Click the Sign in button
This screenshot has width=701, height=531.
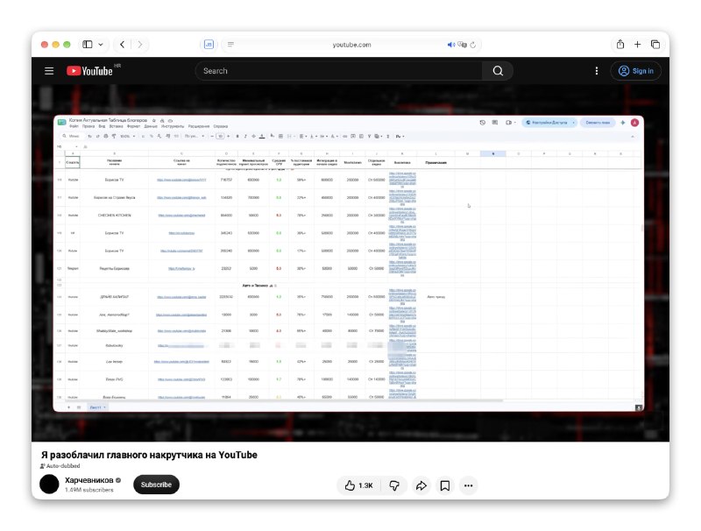636,71
